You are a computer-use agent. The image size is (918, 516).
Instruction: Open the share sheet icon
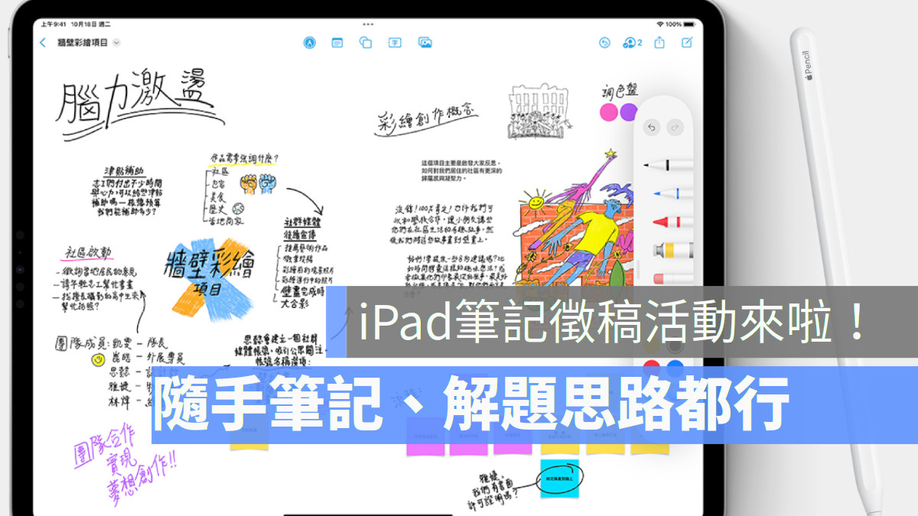tap(659, 42)
